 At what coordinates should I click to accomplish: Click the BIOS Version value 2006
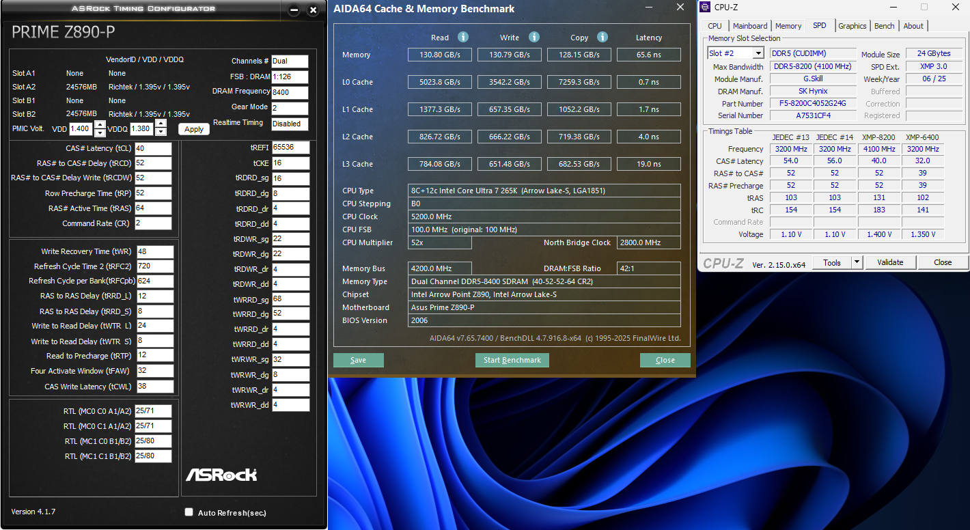544,320
